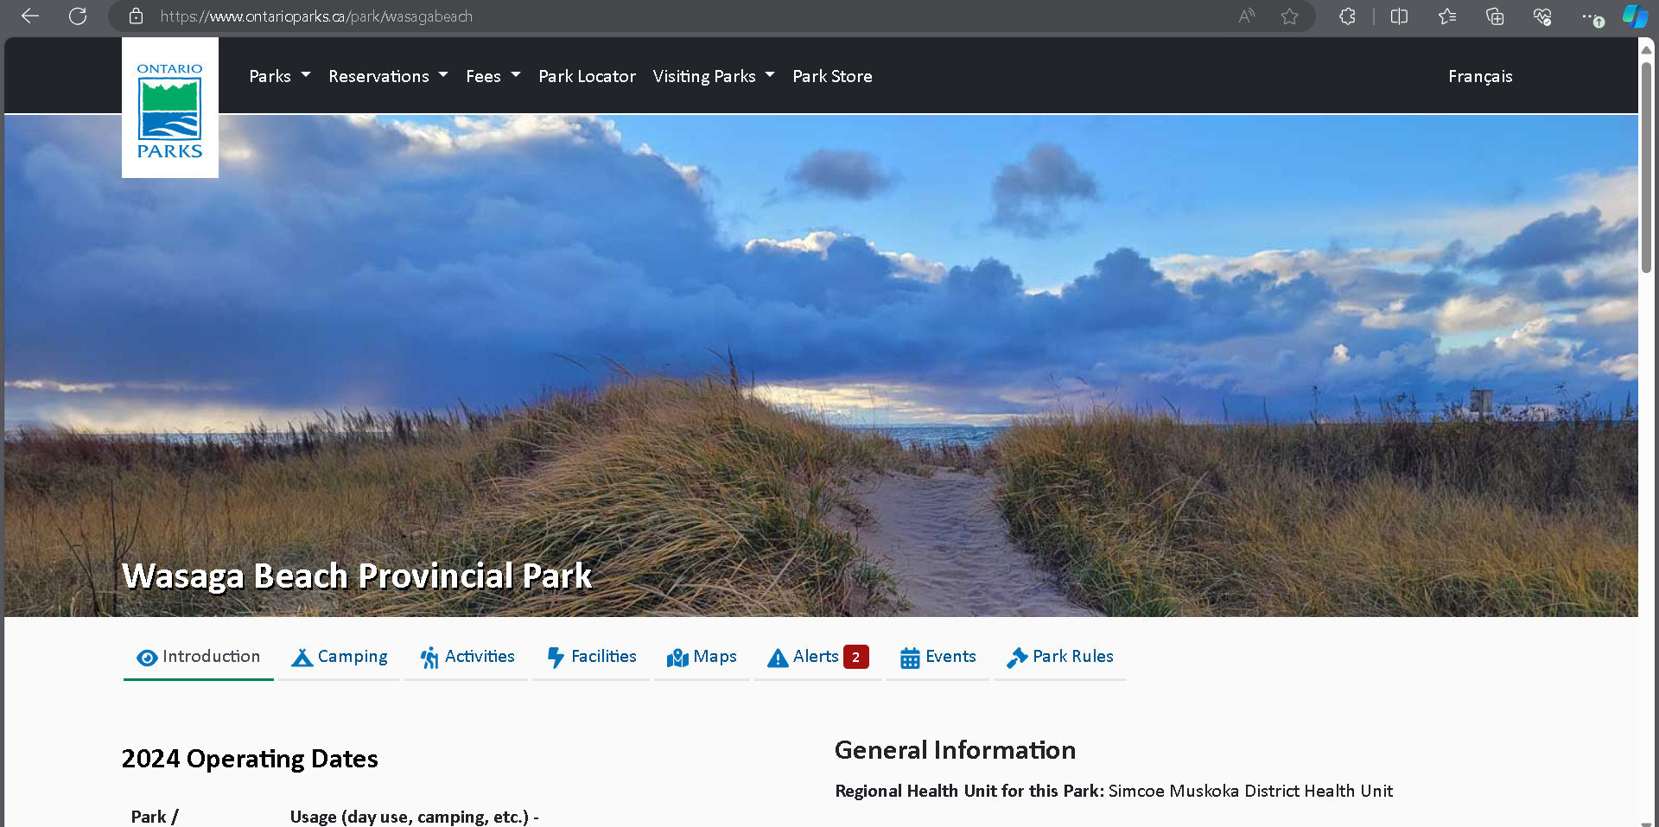
Task: Expand the Parks dropdown menu
Action: (279, 76)
